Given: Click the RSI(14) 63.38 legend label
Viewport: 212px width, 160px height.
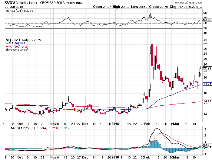Looking at the screenshot, I should click(22, 11).
